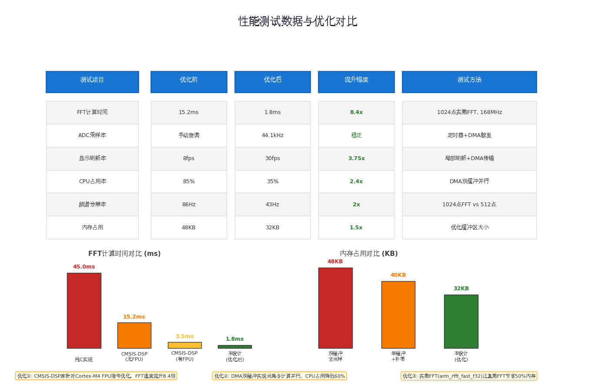
Task: Click the 1024点实数FFT, 168MHz cell
Action: [x=469, y=113]
